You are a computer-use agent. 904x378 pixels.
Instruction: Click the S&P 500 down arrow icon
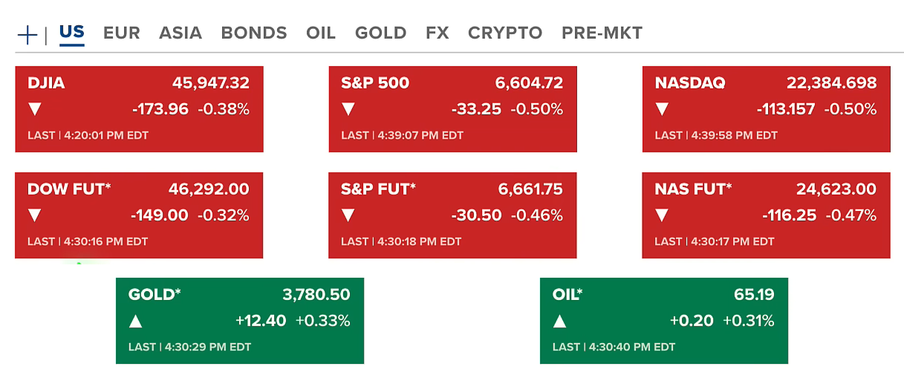coord(348,110)
